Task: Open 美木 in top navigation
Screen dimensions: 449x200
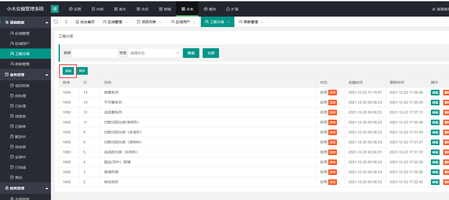Action: pyautogui.click(x=120, y=9)
